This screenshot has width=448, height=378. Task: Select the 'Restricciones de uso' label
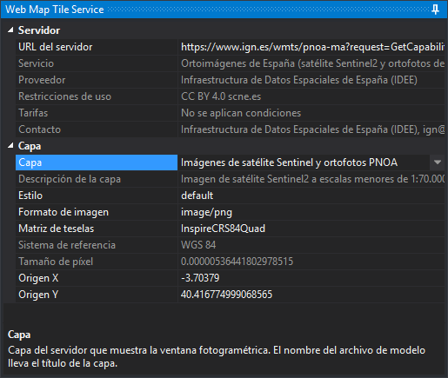point(64,96)
